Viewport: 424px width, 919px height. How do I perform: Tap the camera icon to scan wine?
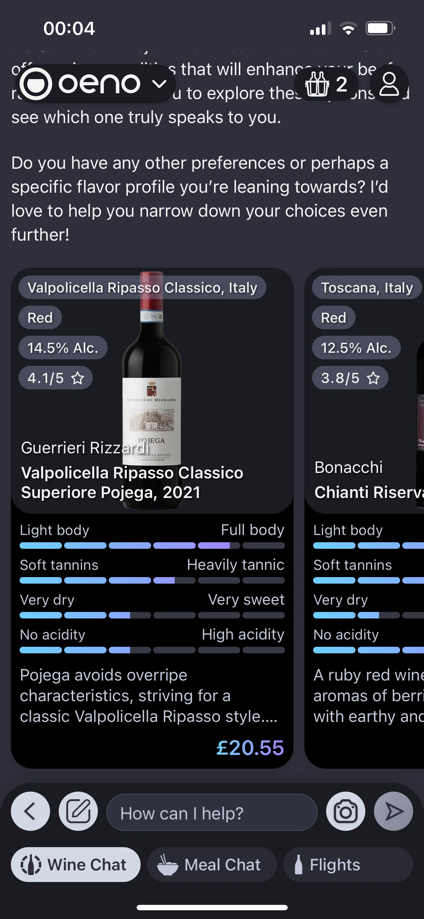coord(345,811)
